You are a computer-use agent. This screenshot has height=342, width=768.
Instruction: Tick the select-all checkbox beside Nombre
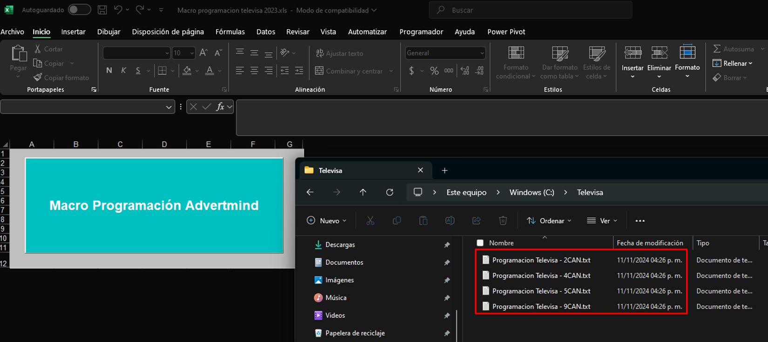(480, 243)
